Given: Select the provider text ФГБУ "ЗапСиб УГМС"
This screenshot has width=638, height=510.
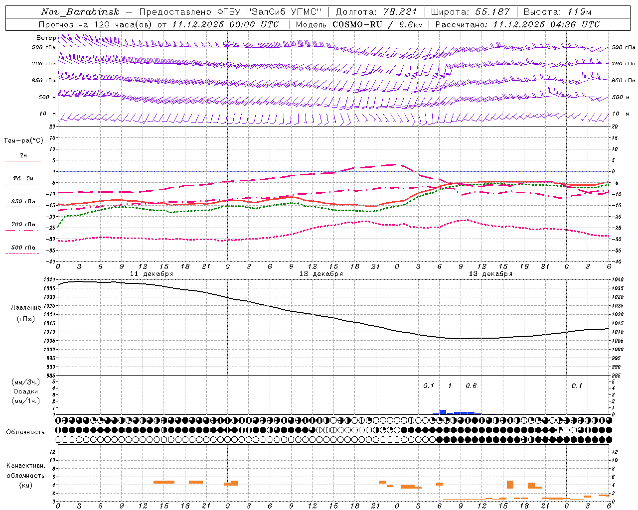Looking at the screenshot, I should [270, 12].
